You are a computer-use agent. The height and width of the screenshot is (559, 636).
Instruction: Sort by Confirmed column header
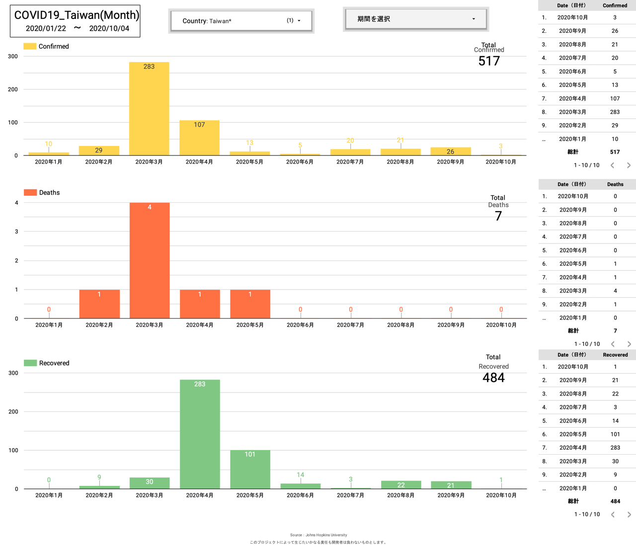coord(615,5)
